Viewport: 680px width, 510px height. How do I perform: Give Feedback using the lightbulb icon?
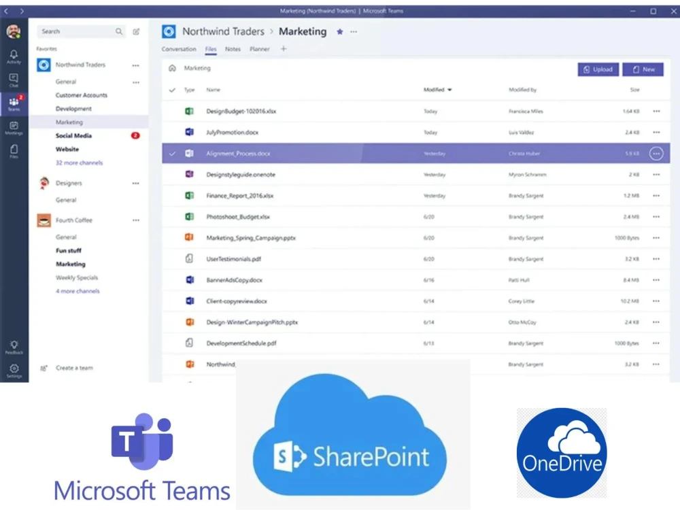pyautogui.click(x=14, y=345)
